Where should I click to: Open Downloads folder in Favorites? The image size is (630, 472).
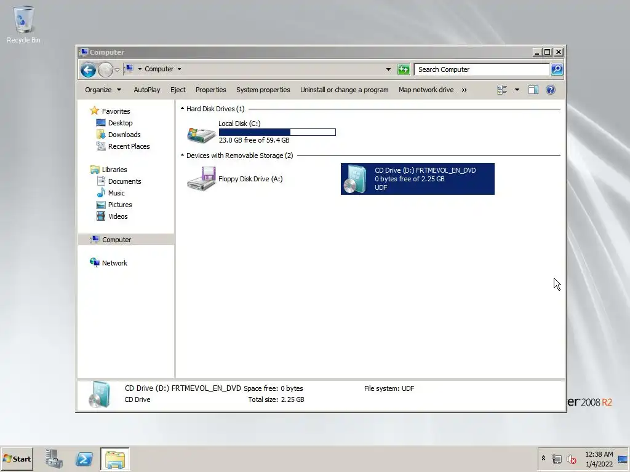pyautogui.click(x=124, y=135)
